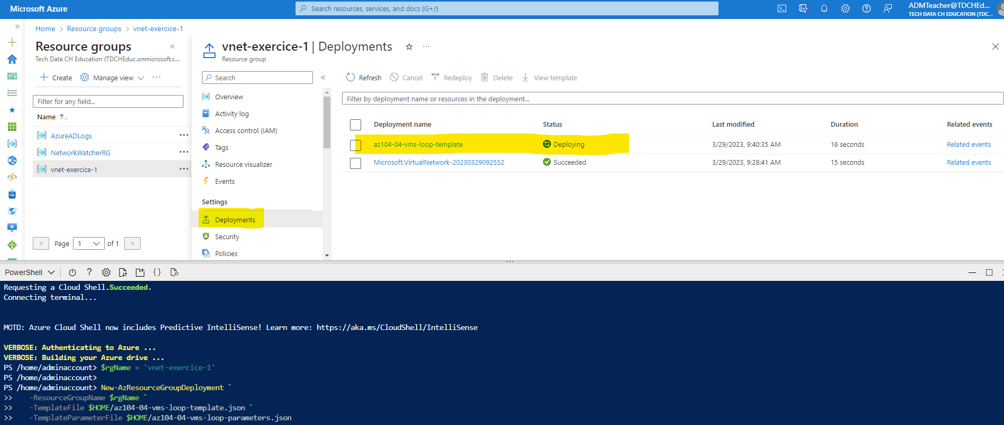Click Create a resource plus icon in sidebar
Screen dimensions: 1004x425
coord(12,42)
